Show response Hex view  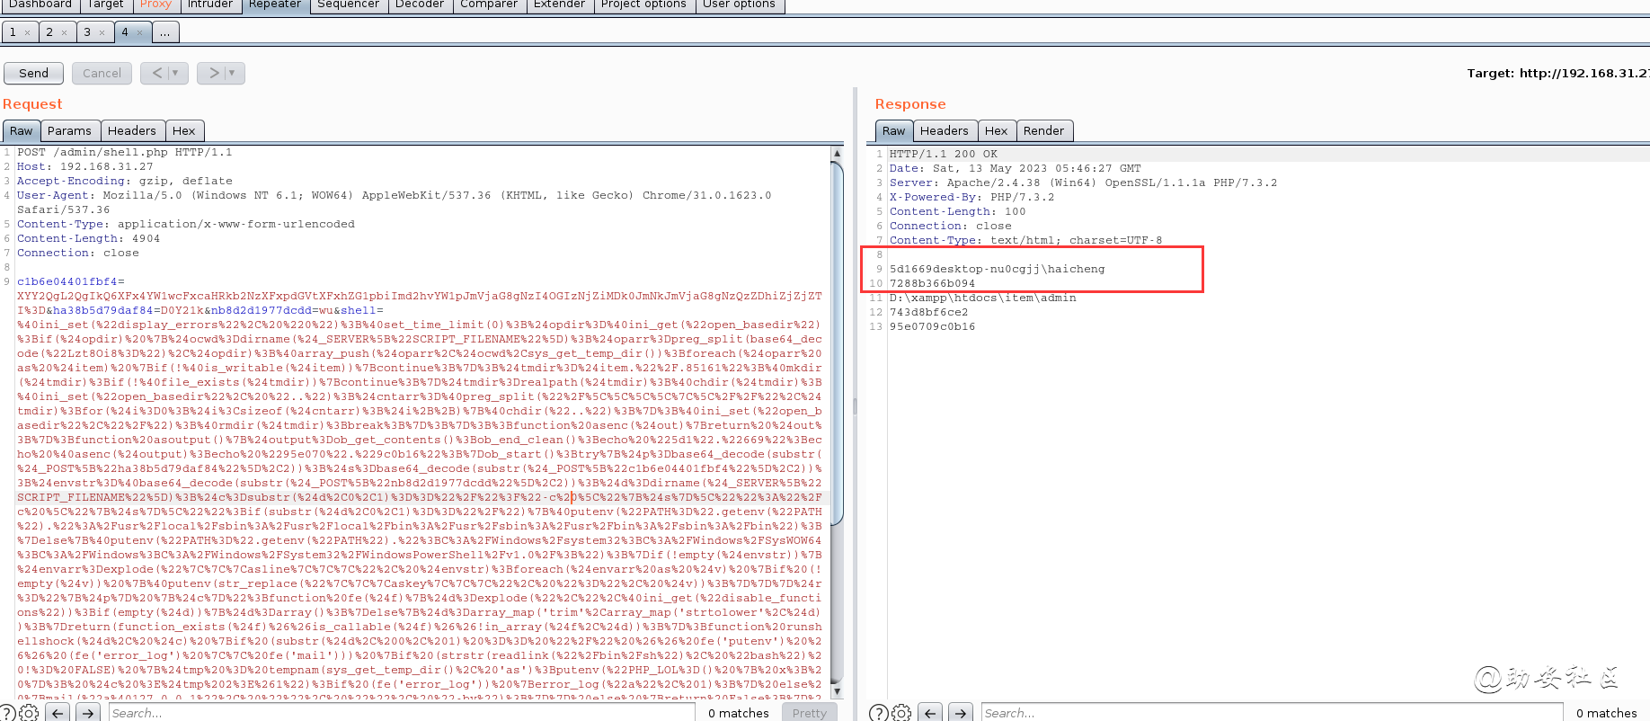tap(996, 130)
